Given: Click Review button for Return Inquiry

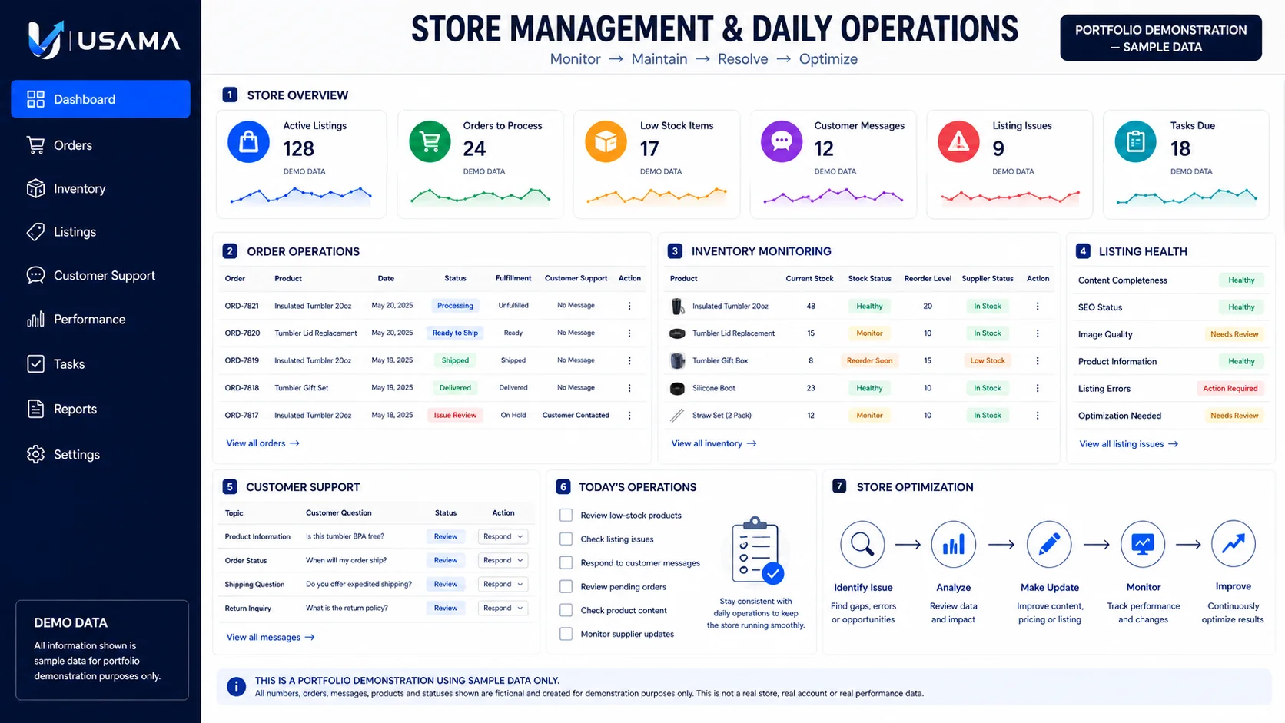Looking at the screenshot, I should [446, 608].
